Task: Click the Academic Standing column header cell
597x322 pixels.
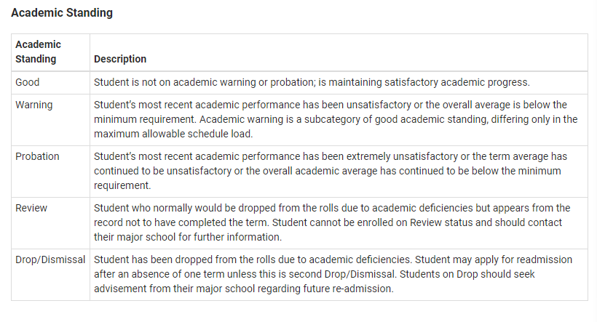Action: [x=38, y=52]
